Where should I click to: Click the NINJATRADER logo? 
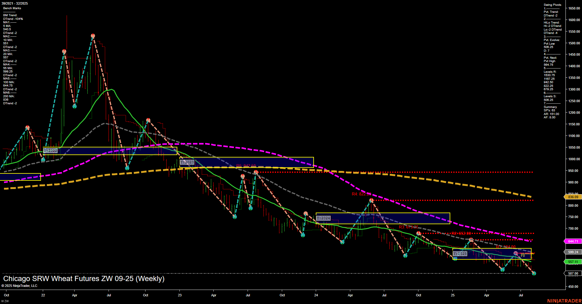pos(565,301)
